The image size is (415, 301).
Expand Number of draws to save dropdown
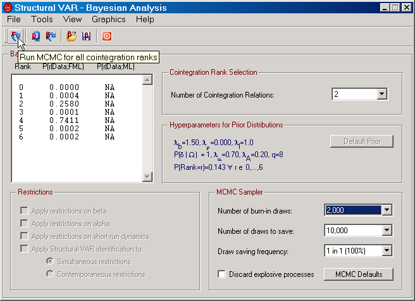tap(387, 230)
